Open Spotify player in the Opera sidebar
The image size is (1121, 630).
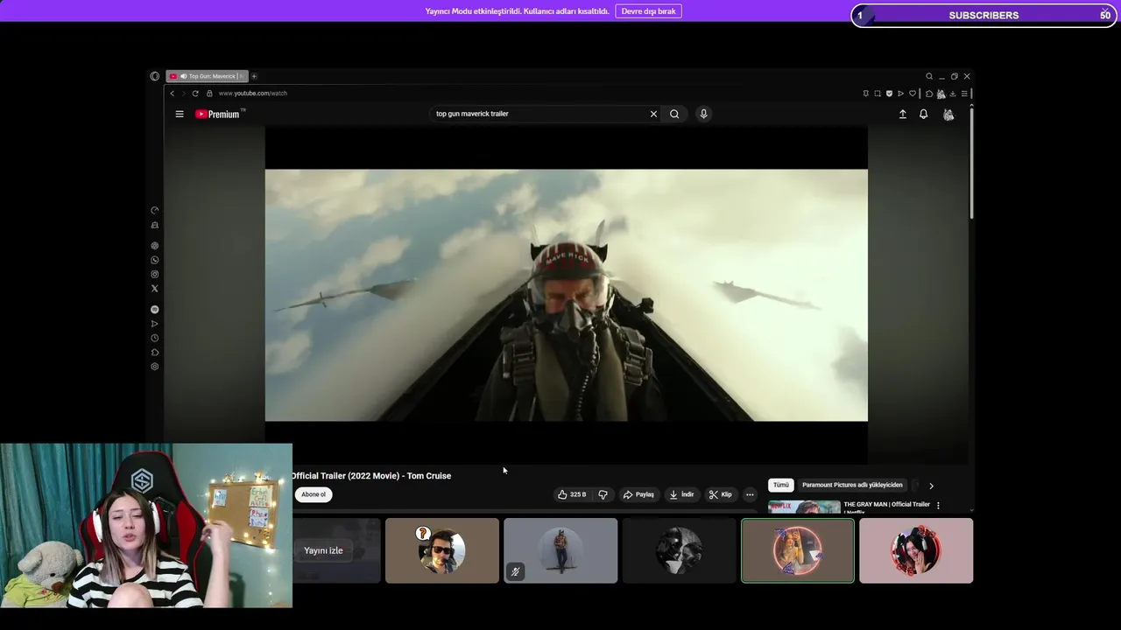click(x=155, y=310)
